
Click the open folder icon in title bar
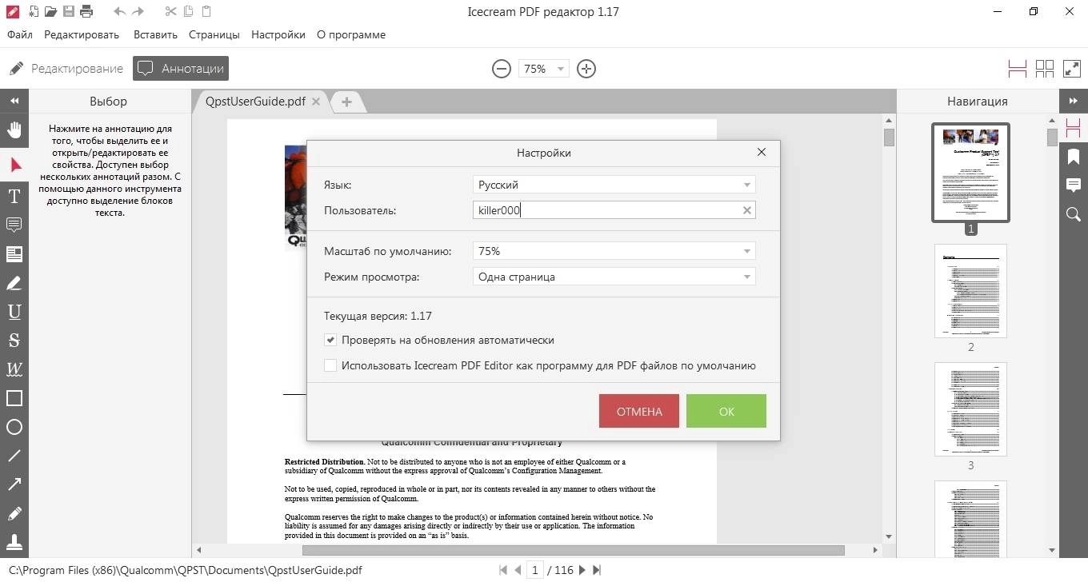pyautogui.click(x=50, y=11)
